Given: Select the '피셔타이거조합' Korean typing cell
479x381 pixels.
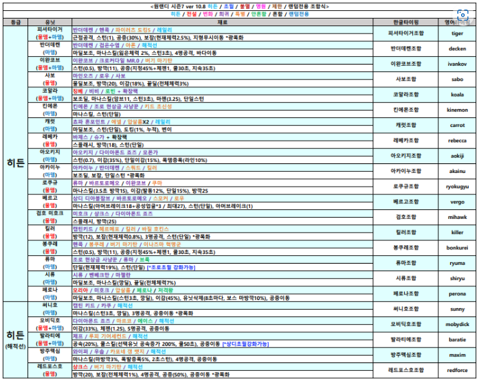Looking at the screenshot, I should (x=405, y=34).
